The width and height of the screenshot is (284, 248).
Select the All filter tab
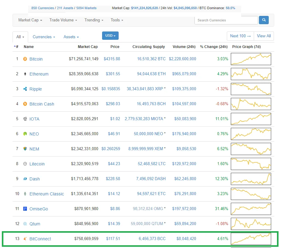coord(20,37)
